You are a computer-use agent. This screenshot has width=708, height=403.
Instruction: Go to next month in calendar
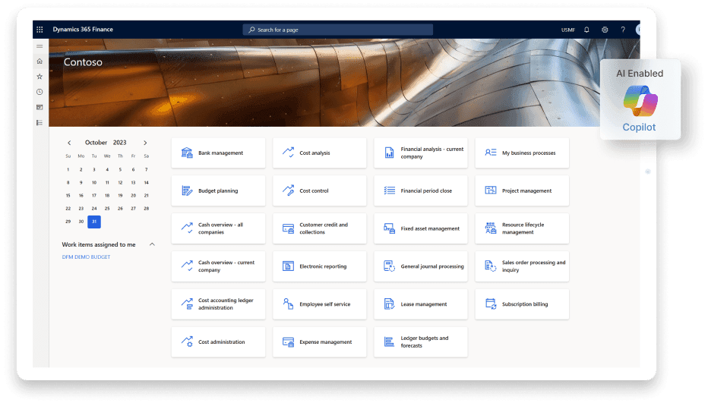145,143
